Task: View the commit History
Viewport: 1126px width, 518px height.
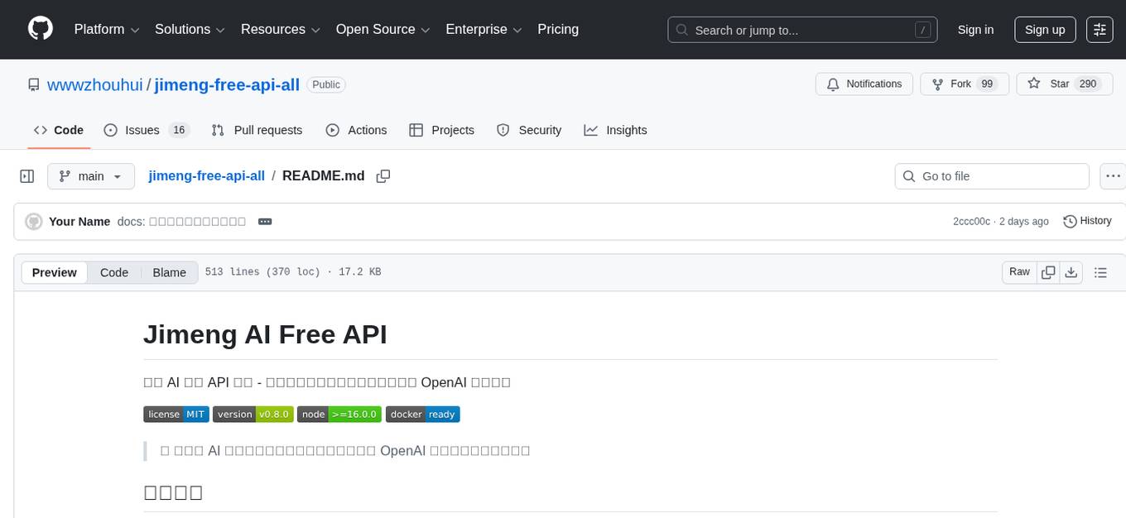Action: (1087, 221)
